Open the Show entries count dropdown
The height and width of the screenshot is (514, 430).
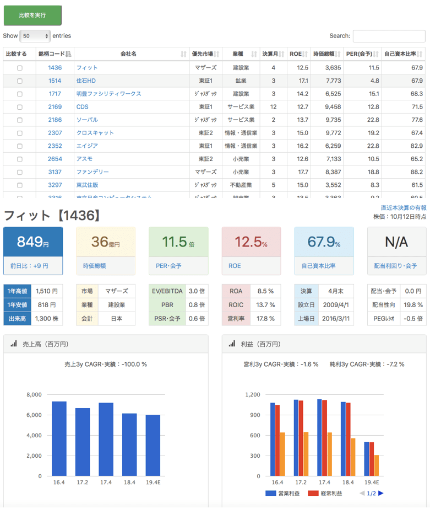click(35, 36)
